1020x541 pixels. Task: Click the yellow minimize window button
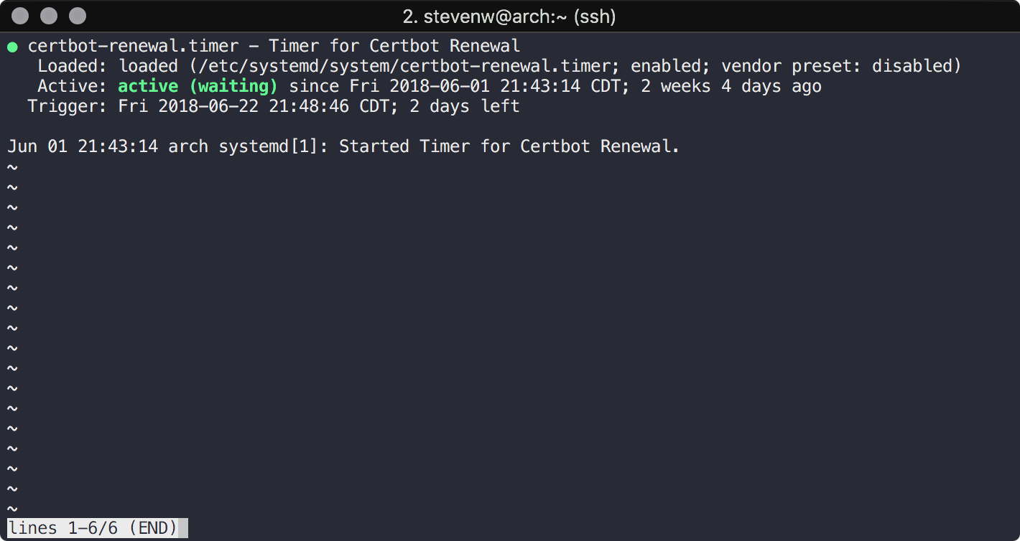48,14
